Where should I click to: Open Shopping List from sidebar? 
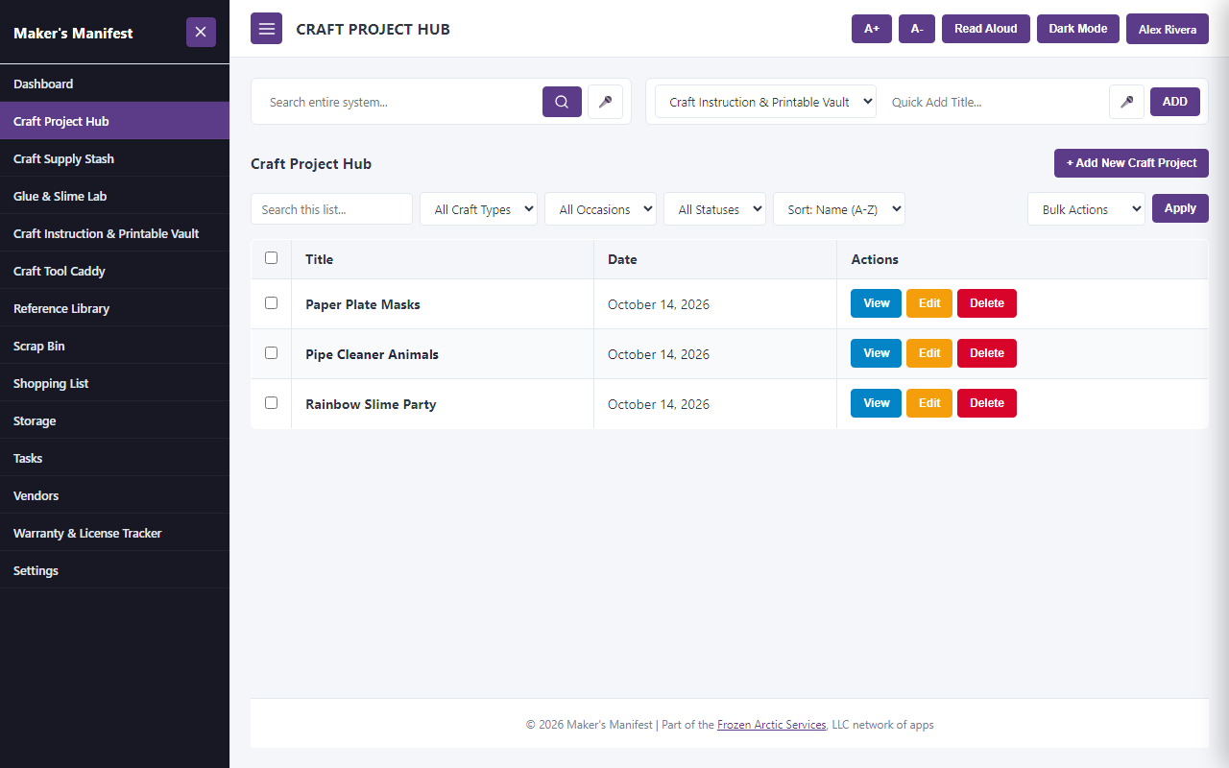pos(114,383)
